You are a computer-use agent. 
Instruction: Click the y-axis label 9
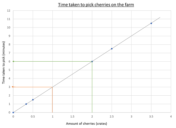[x=9, y=36]
